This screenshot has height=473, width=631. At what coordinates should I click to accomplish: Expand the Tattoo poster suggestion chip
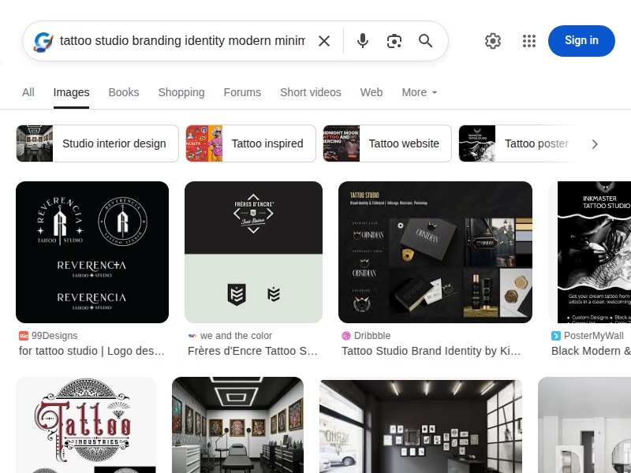537,143
